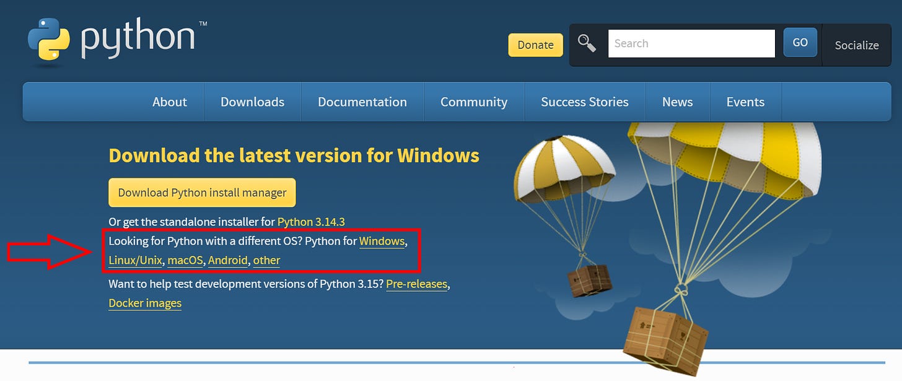
Task: Open the Downloads menu item
Action: coord(252,102)
